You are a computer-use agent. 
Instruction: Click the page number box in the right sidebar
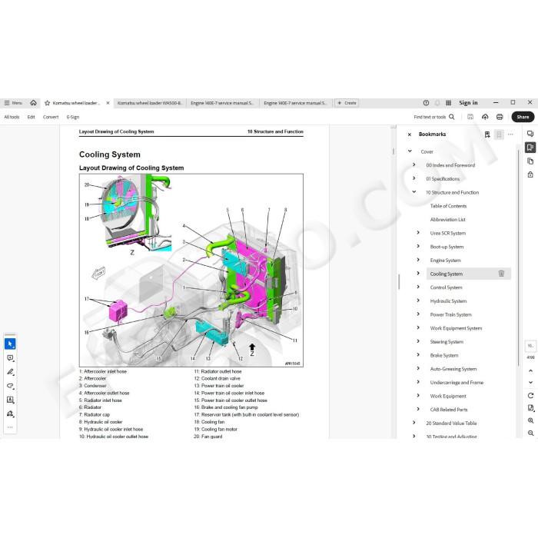pos(530,346)
